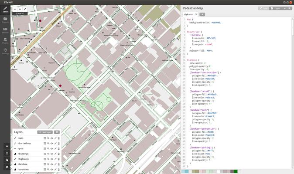Zoom out the map with the minus button
The height and width of the screenshot is (174, 294).
click(x=15, y=9)
